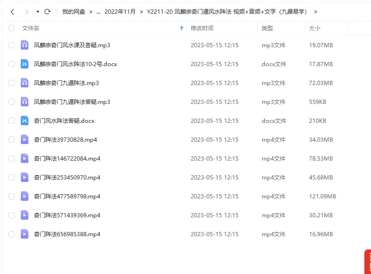Image resolution: width=371 pixels, height=274 pixels.
Task: Sort by the 修改时间 column header
Action: 202,28
